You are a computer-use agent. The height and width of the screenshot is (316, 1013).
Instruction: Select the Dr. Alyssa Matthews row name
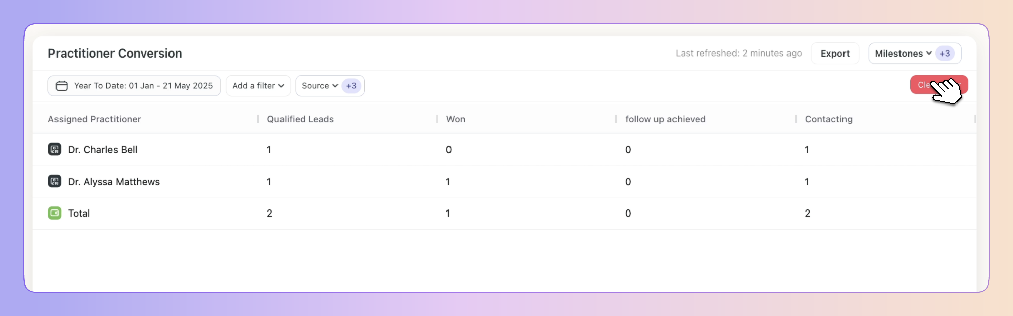coord(114,182)
